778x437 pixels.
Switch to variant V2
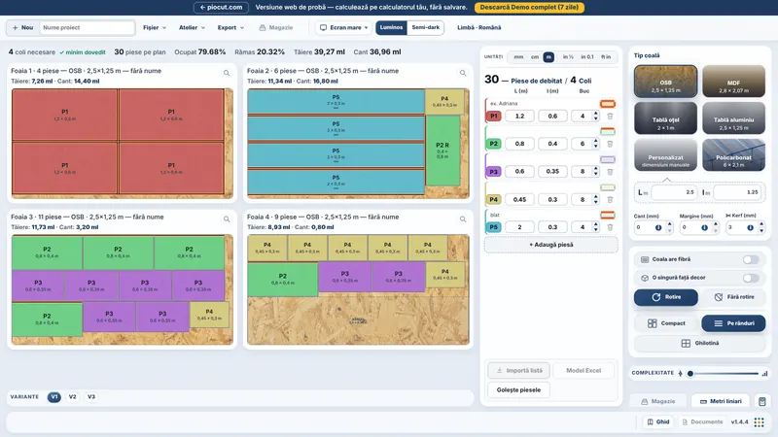point(72,397)
